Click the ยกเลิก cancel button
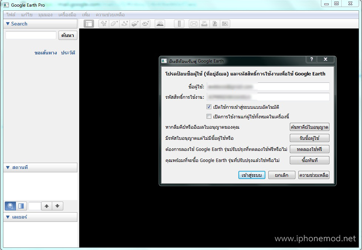Image resolution: width=362 pixels, height=250 pixels. tap(282, 175)
